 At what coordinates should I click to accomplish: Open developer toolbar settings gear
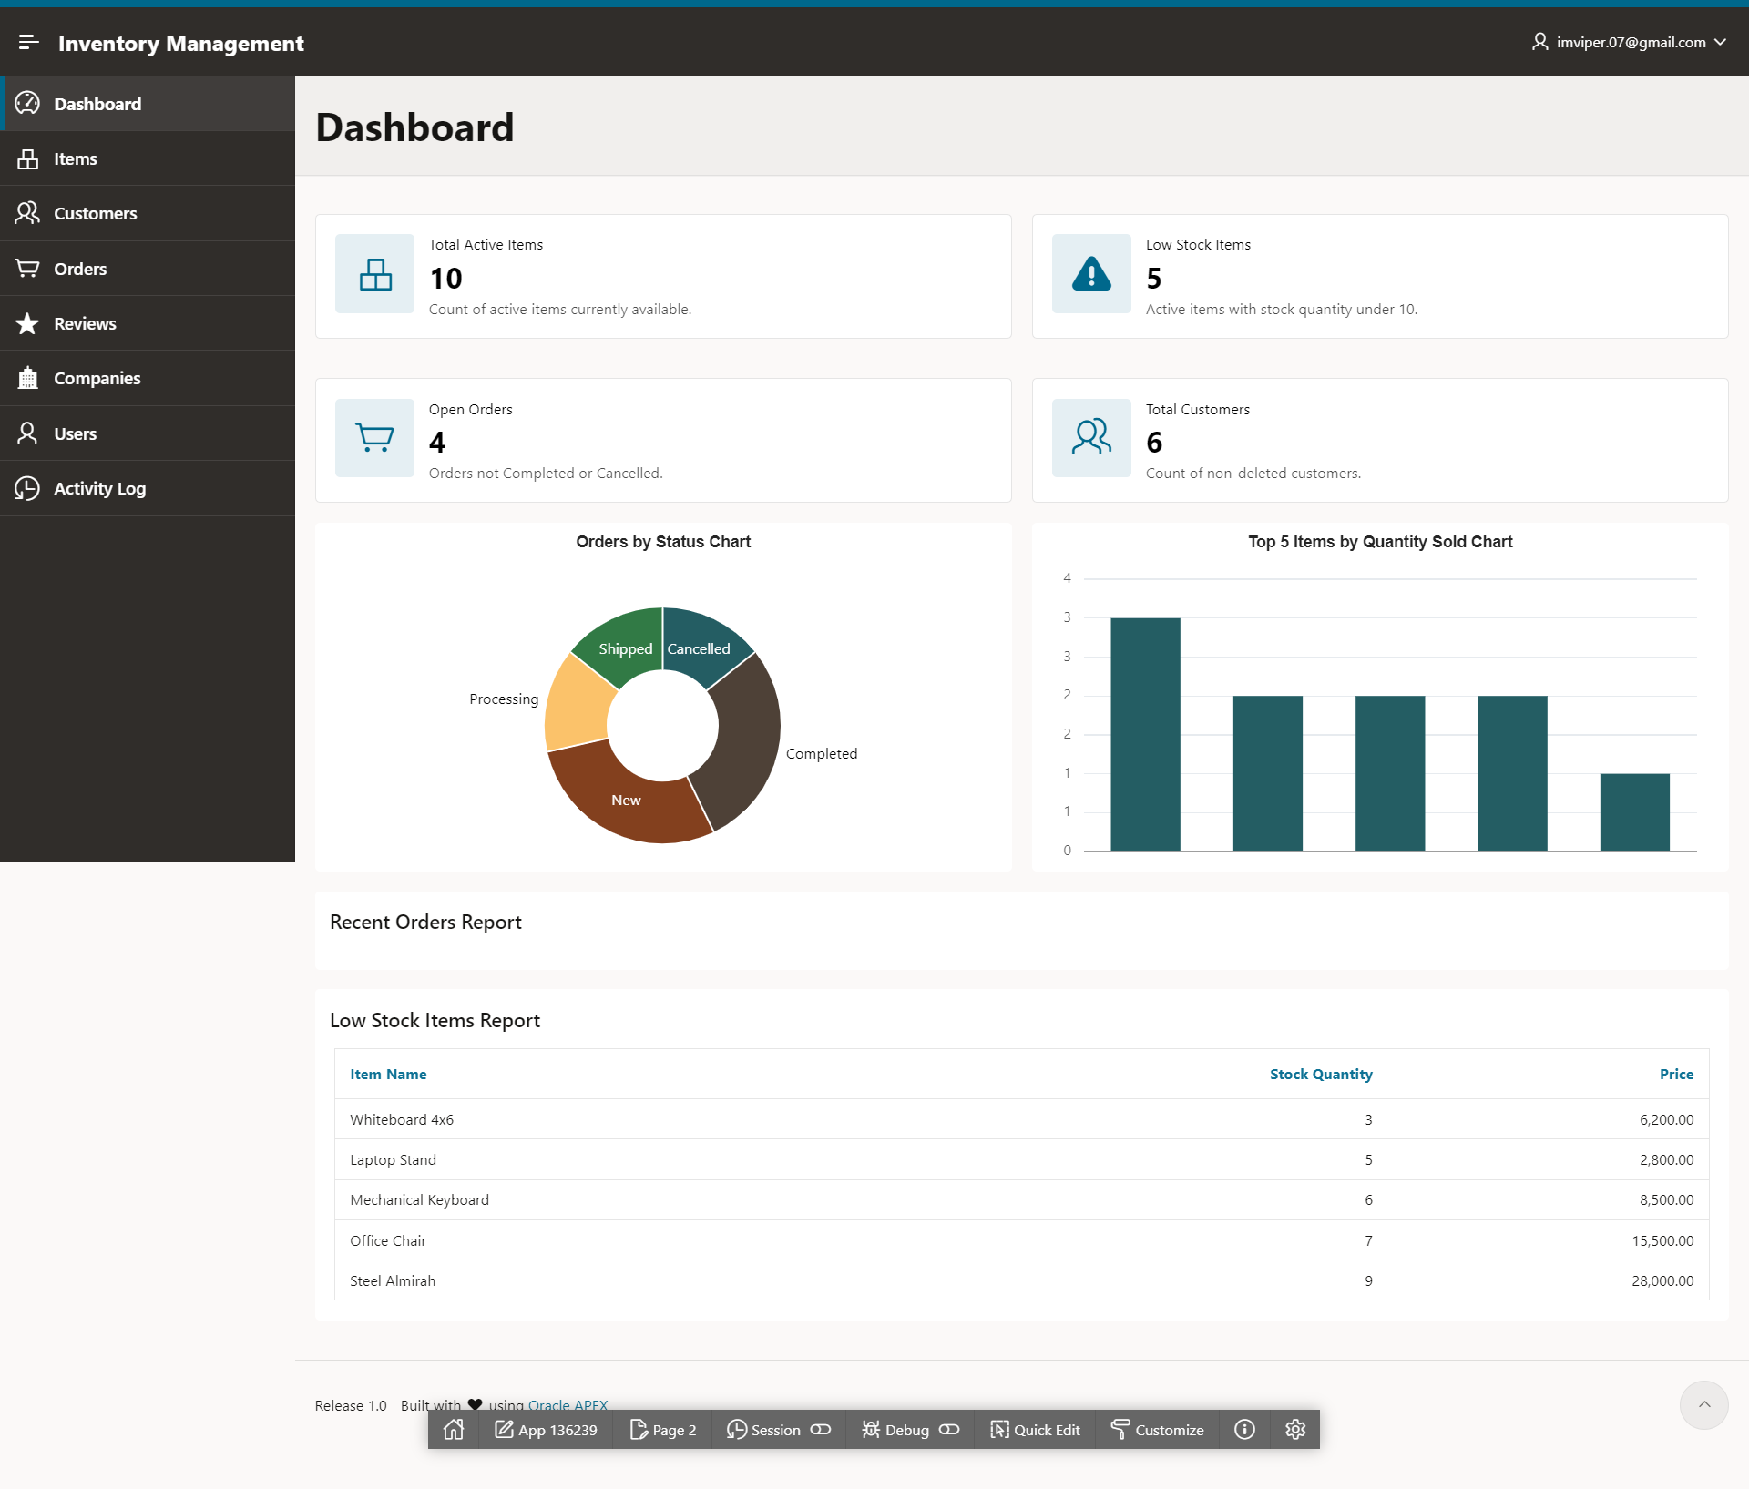tap(1295, 1430)
